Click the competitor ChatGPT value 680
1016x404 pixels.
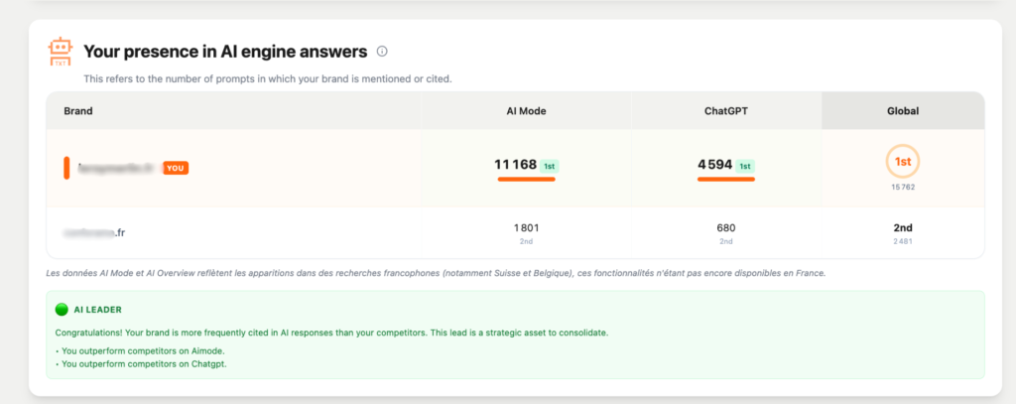tap(725, 228)
